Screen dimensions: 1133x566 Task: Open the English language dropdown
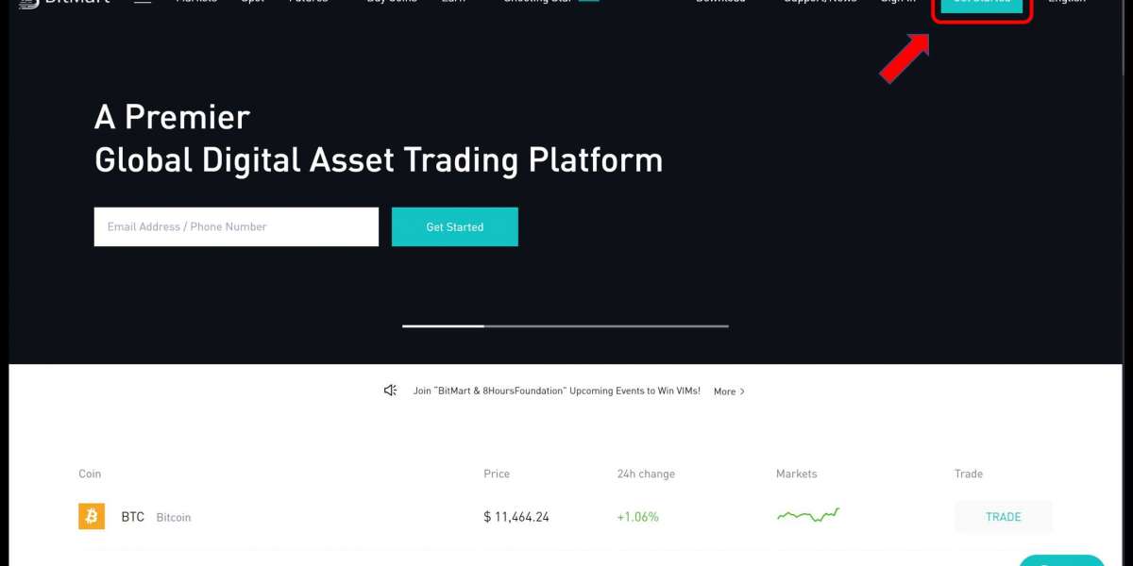[x=1066, y=3]
